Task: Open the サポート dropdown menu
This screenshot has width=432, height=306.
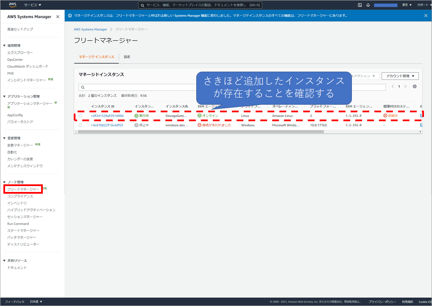Action: (x=424, y=5)
